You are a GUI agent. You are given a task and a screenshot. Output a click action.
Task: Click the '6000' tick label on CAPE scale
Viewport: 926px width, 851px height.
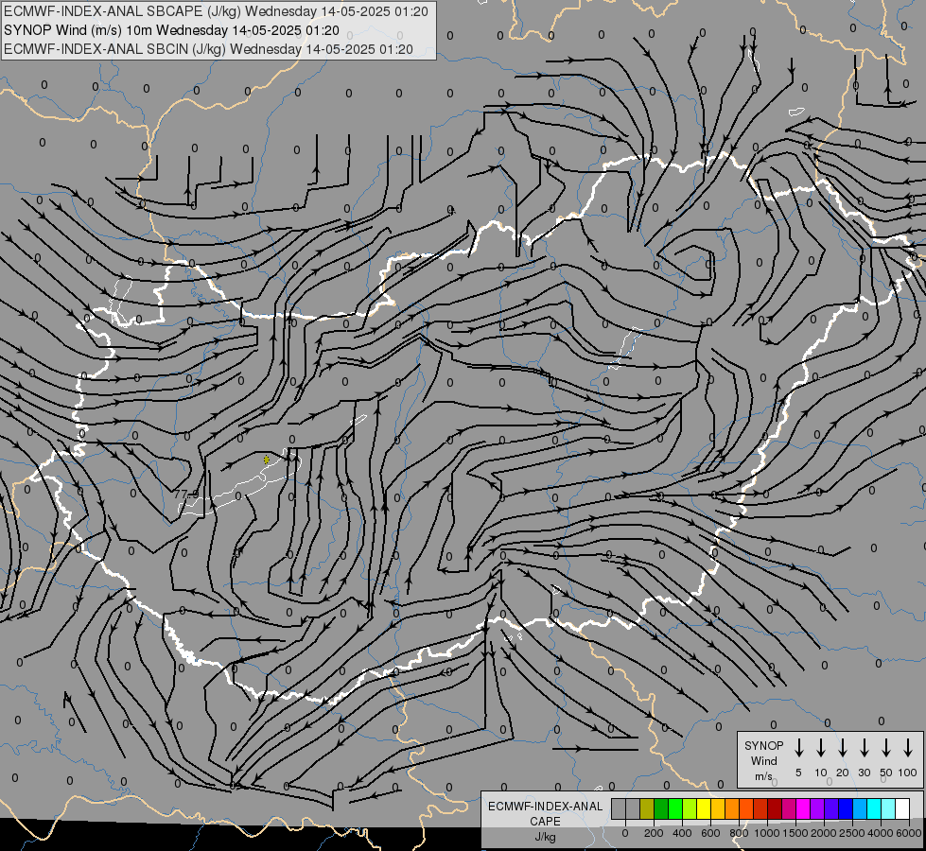[x=908, y=833]
